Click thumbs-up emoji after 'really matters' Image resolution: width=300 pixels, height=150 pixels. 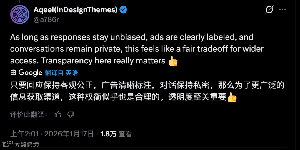point(173,62)
